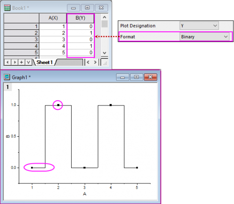Click the scroll down arrow in the Book1 worksheet

tap(104, 53)
